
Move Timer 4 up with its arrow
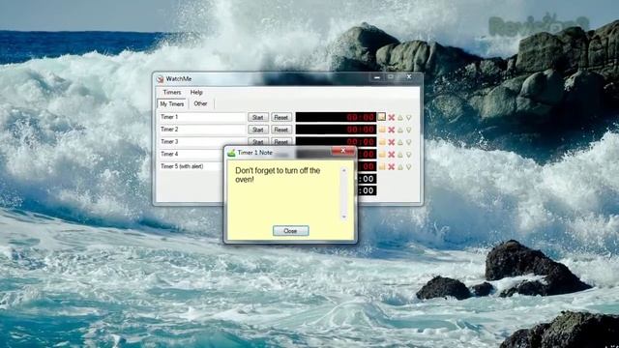click(x=400, y=155)
